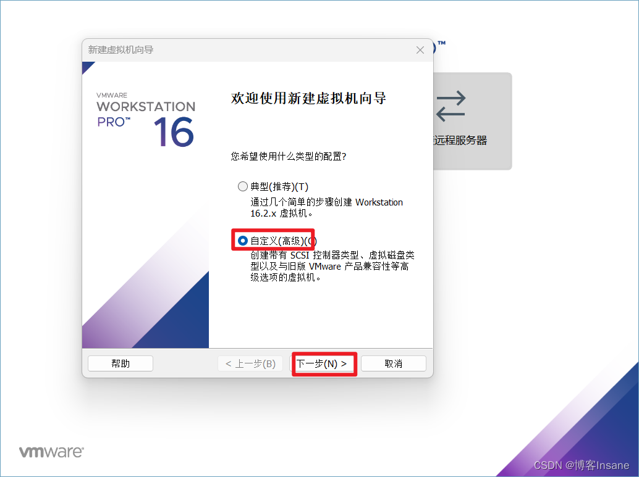This screenshot has height=477, width=639.
Task: Close the 新建虚拟机向导 dialog
Action: 420,50
